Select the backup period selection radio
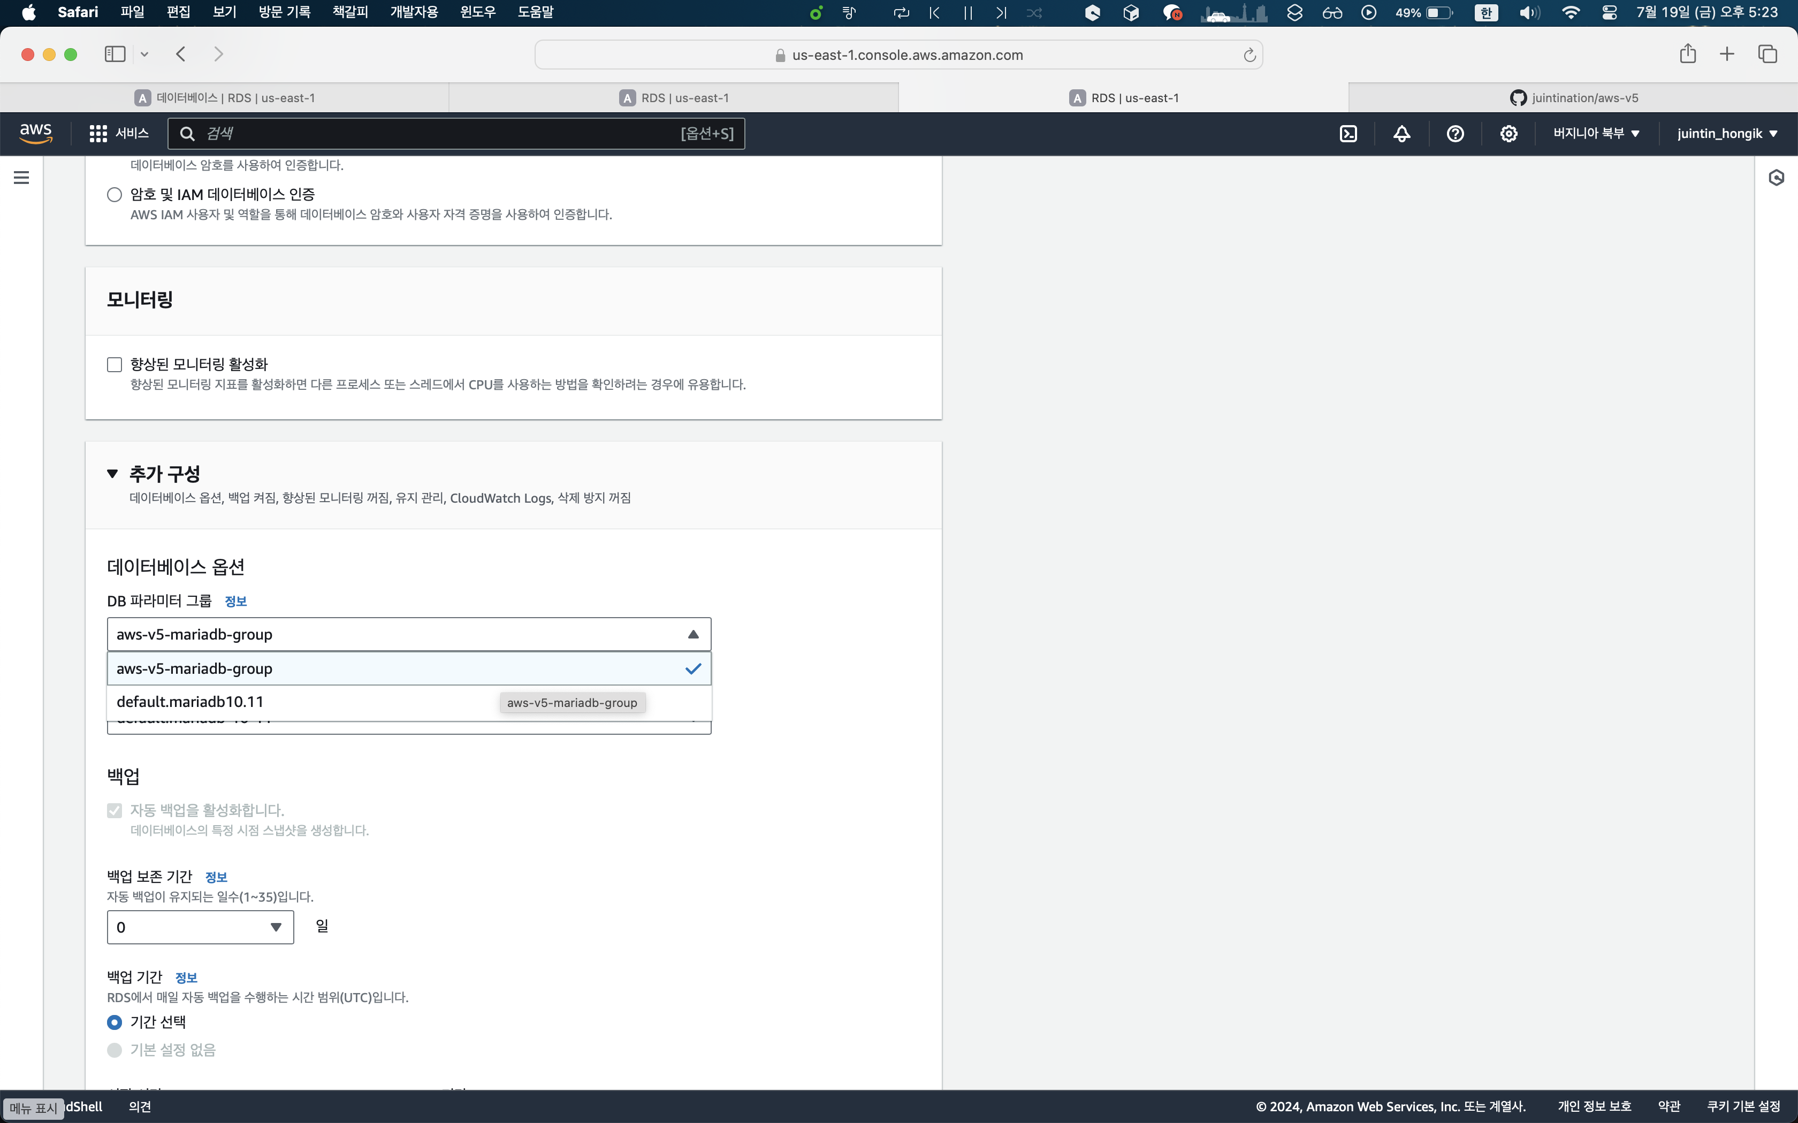Viewport: 1798px width, 1123px height. point(115,1022)
